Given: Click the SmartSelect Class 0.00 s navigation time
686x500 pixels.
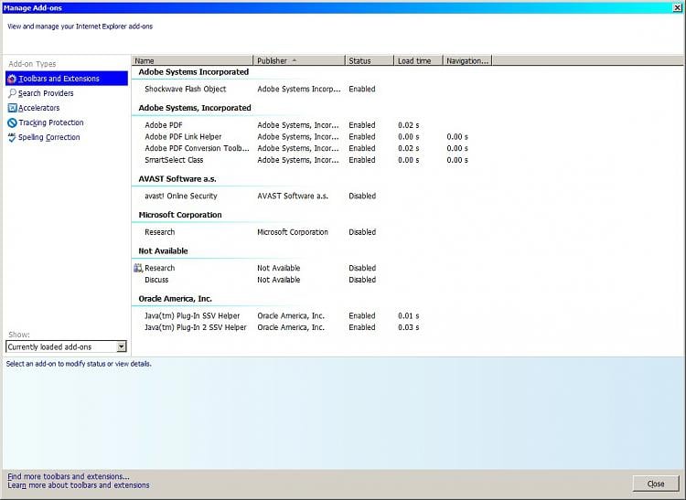Looking at the screenshot, I should [457, 160].
